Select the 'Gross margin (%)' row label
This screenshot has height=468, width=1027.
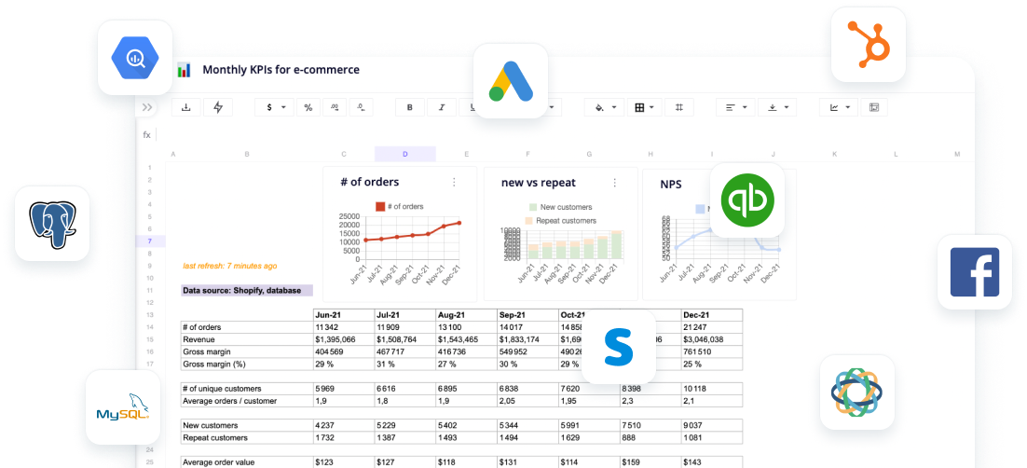click(247, 364)
